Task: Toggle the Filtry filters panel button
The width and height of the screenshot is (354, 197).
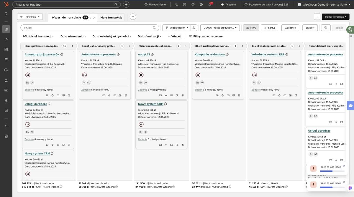Action: pyautogui.click(x=251, y=28)
